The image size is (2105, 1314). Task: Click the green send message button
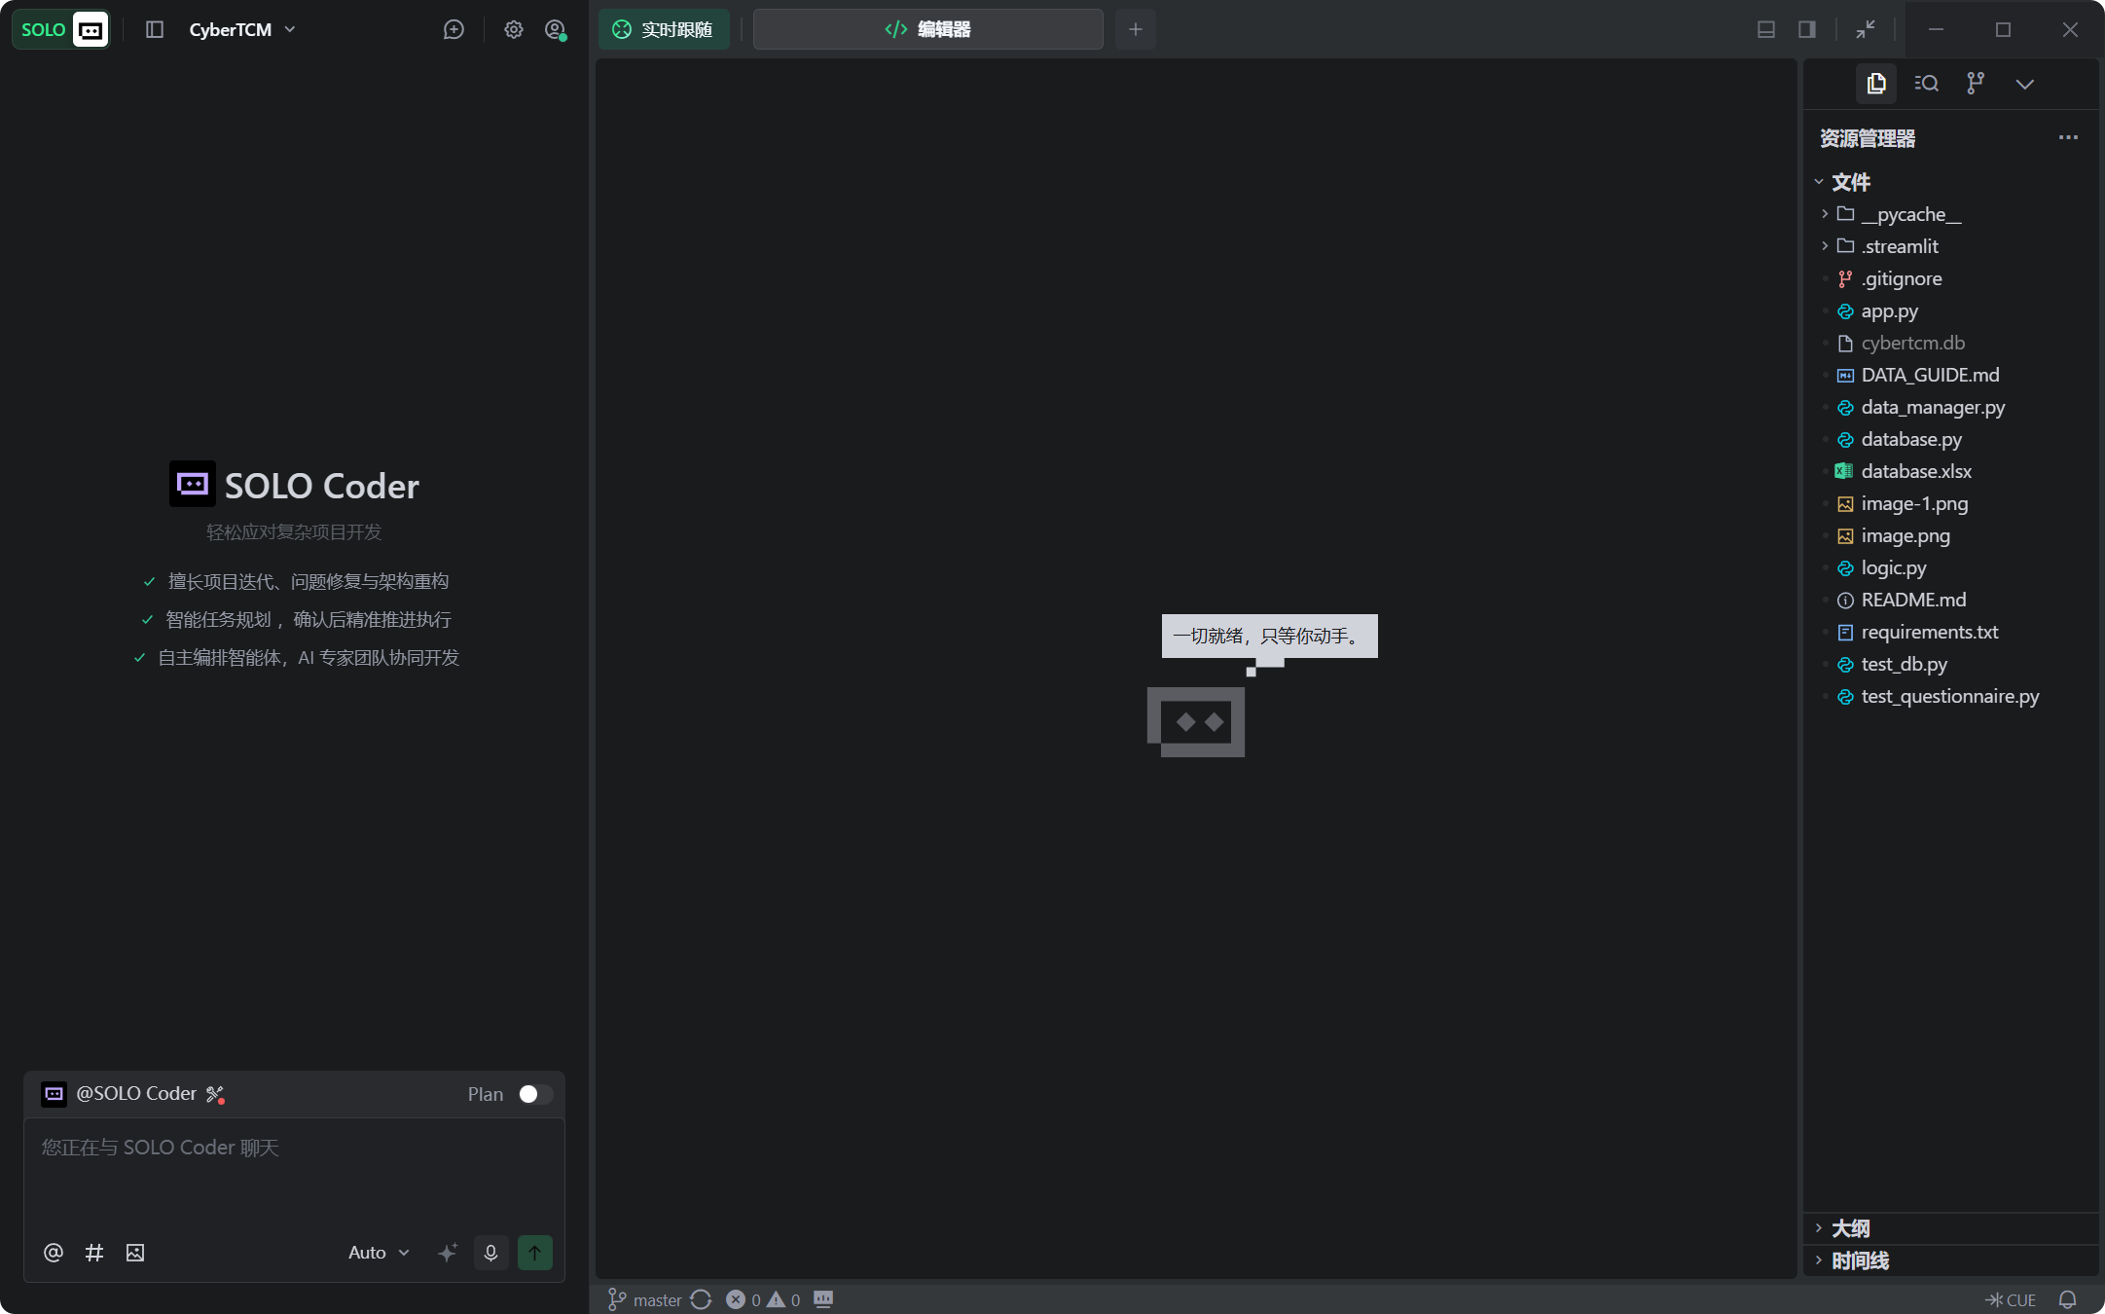click(534, 1253)
